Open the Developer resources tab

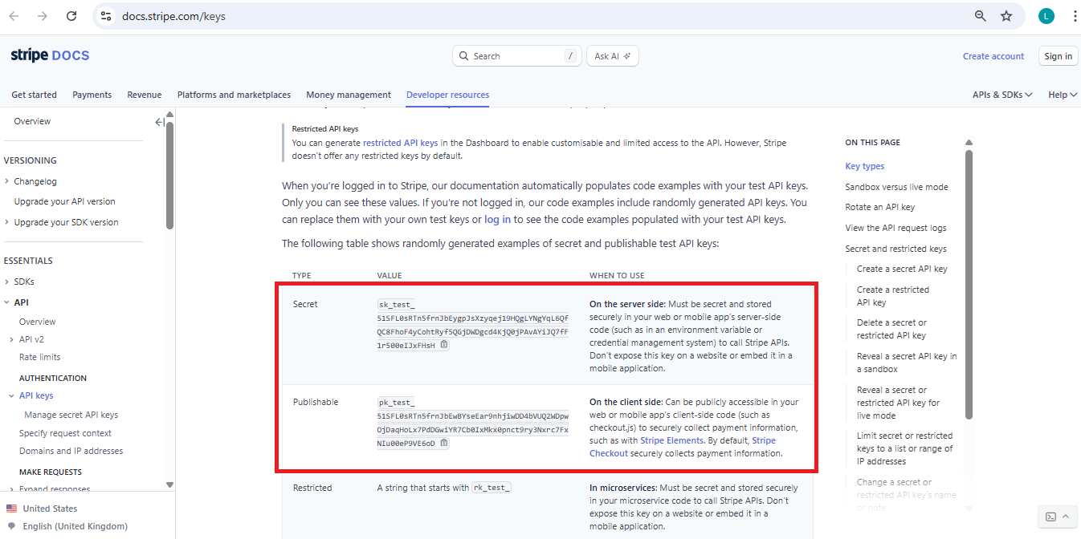pyautogui.click(x=447, y=95)
